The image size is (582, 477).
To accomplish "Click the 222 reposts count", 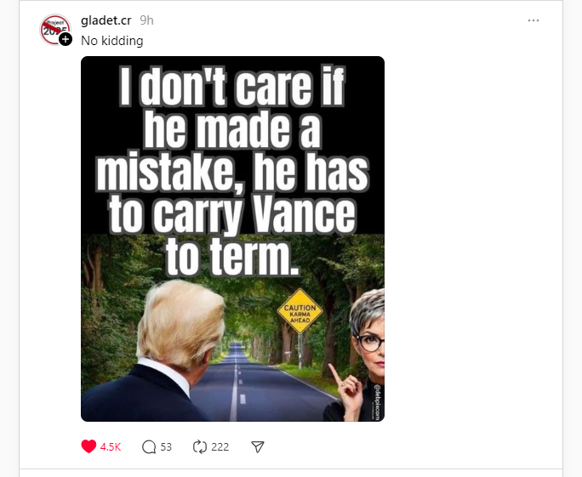I will coord(220,446).
